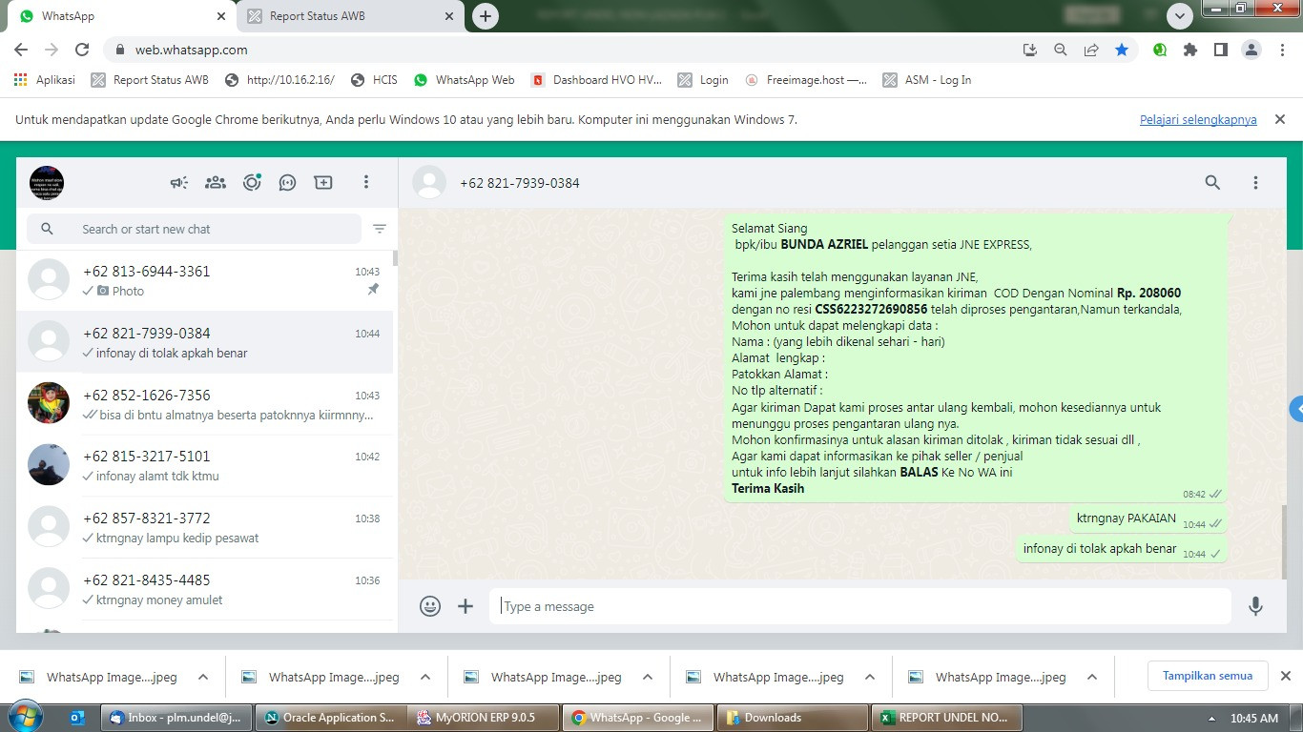This screenshot has width=1303, height=732.
Task: Open WhatsApp sidebar menu three dots
Action: [x=366, y=182]
